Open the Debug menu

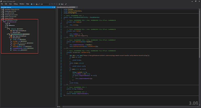click(16, 4)
